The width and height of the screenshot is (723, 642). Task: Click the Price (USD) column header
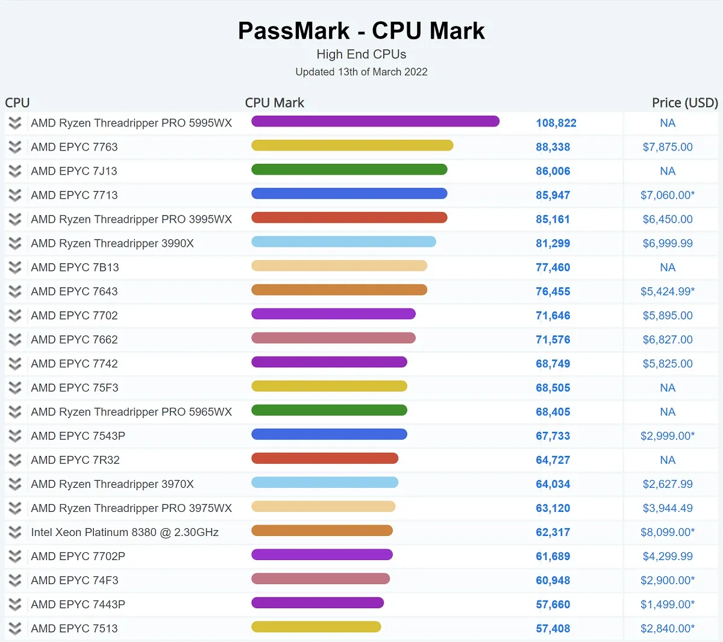[x=685, y=103]
